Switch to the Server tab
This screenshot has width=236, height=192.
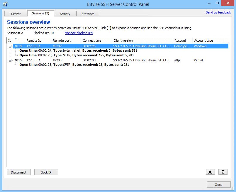[x=16, y=14]
